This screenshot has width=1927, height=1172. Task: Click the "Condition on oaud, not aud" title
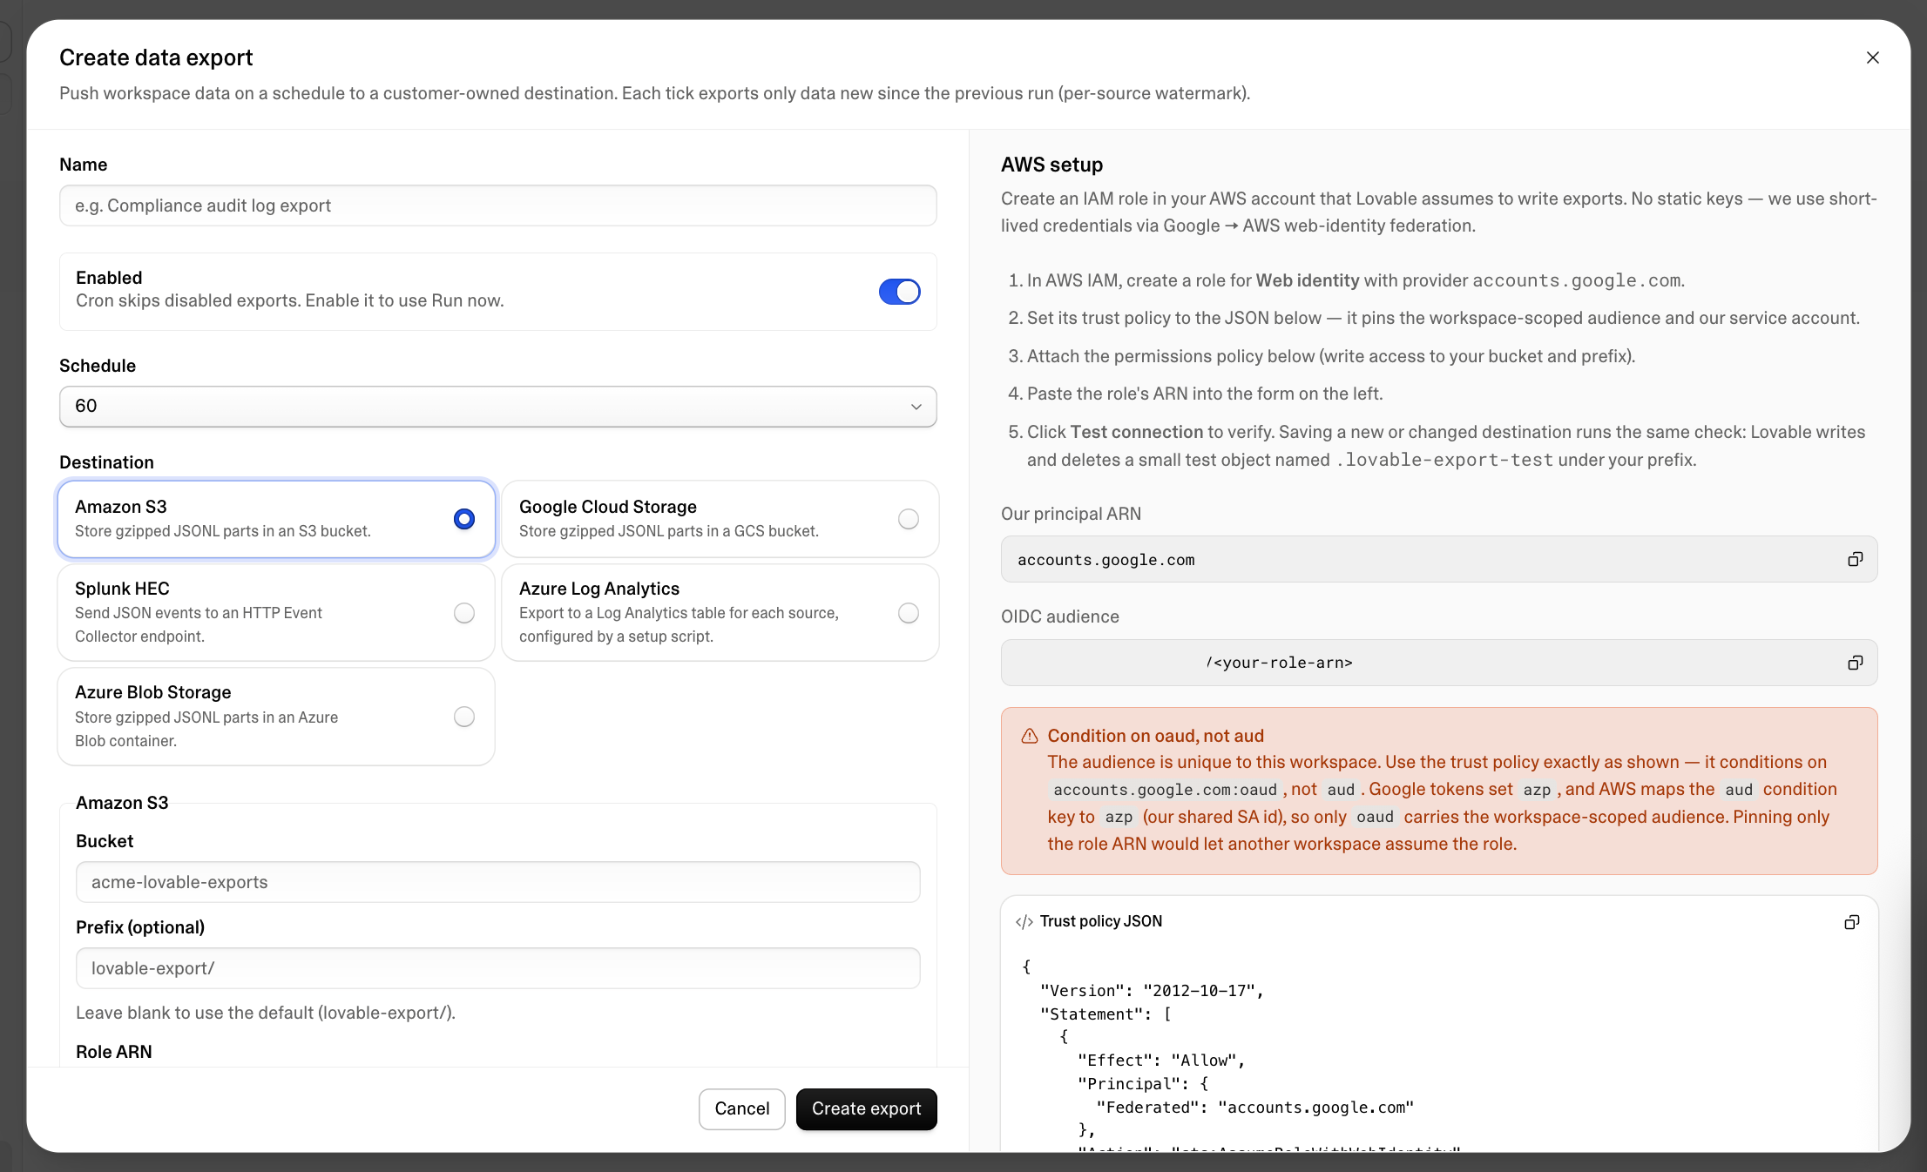(1155, 736)
